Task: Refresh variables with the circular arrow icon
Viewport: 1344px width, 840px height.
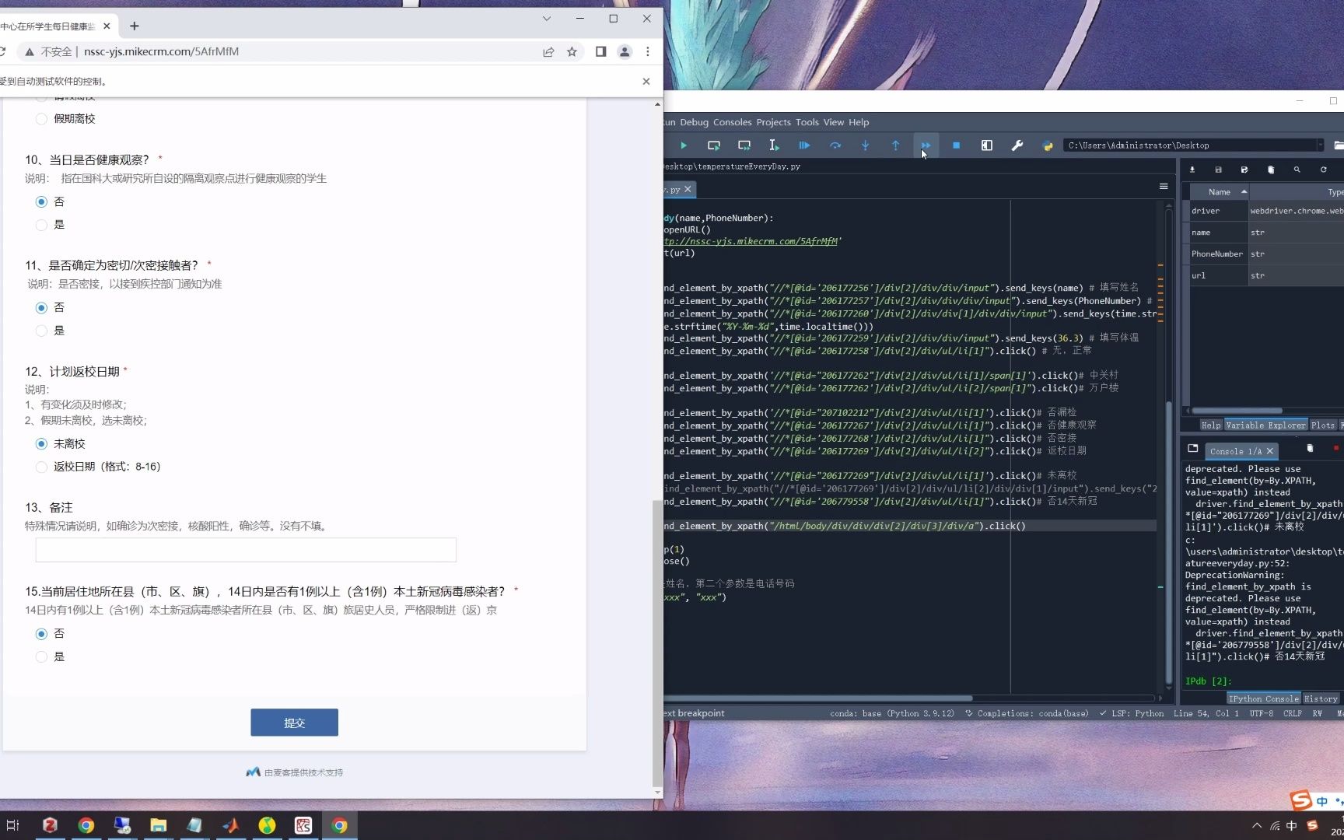Action: click(1323, 170)
